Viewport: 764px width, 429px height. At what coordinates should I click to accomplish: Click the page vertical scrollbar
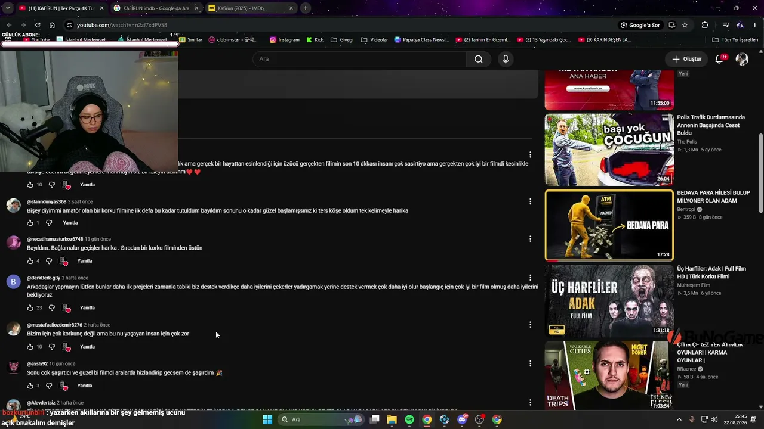pyautogui.click(x=760, y=173)
